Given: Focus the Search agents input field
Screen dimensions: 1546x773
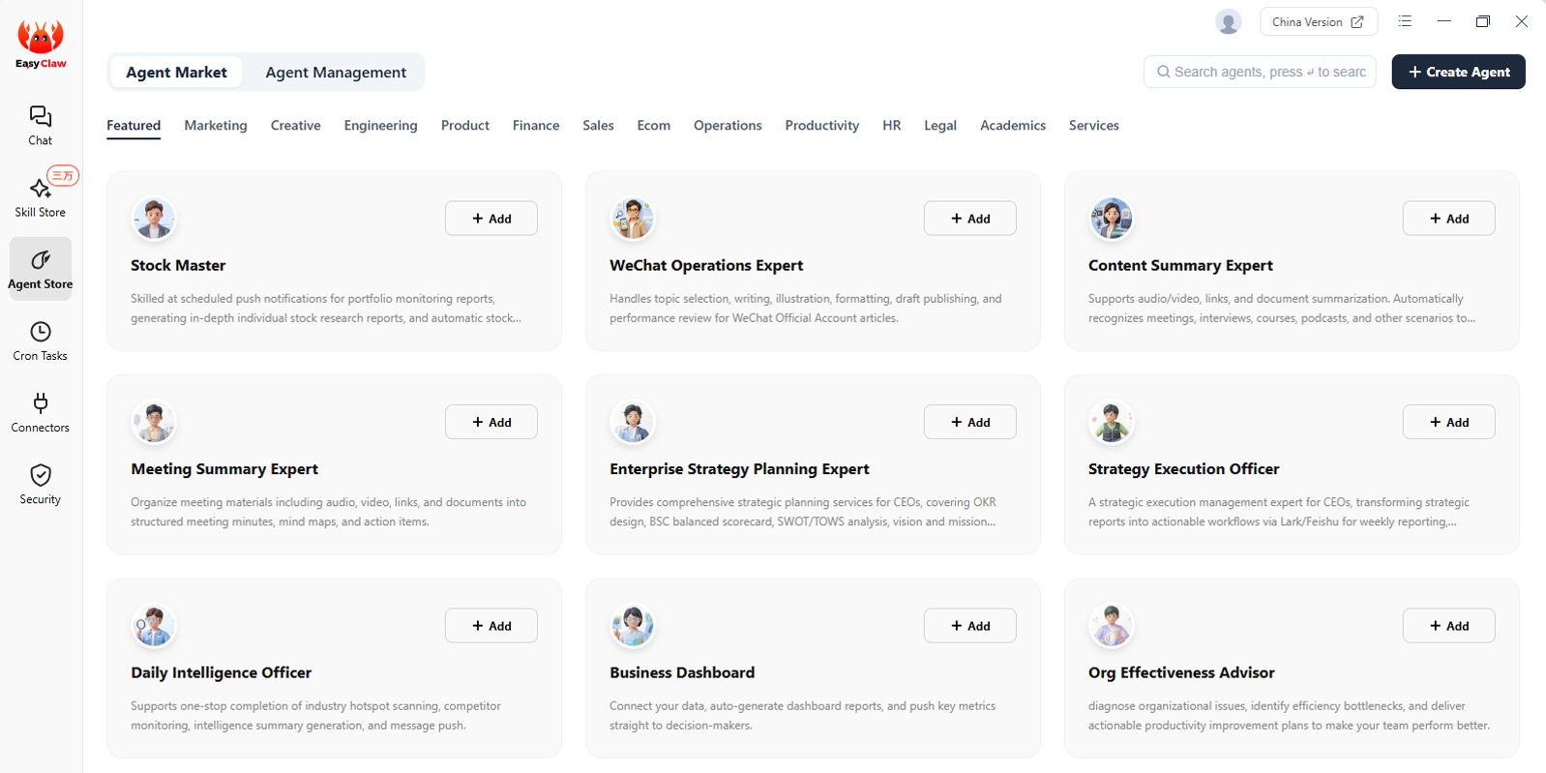Looking at the screenshot, I should (x=1267, y=72).
